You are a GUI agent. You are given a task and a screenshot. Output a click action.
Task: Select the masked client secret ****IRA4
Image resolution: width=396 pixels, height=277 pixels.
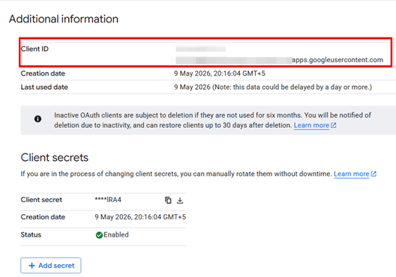tap(108, 200)
